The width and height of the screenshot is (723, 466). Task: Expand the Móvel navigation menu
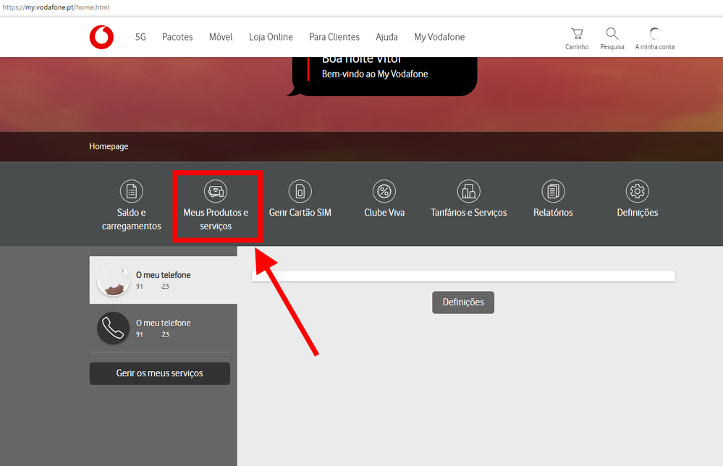[x=221, y=37]
